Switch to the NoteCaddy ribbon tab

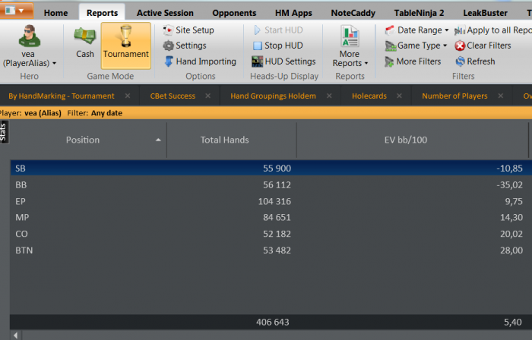[x=353, y=13]
